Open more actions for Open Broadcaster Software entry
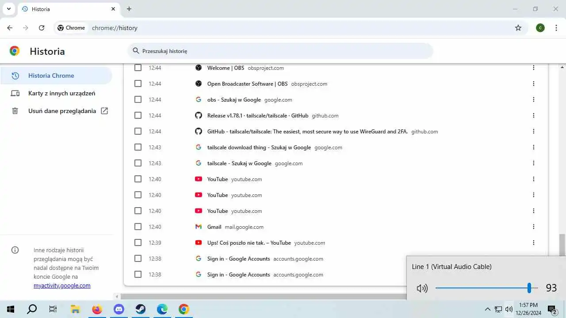566x318 pixels. point(534,83)
